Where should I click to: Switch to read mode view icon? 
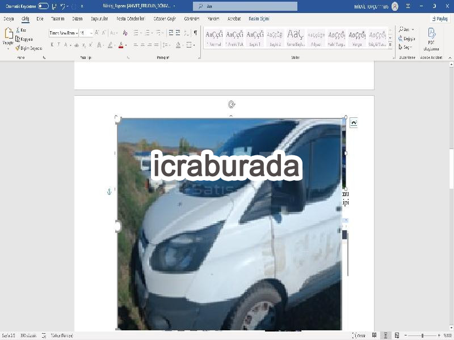pos(374,335)
